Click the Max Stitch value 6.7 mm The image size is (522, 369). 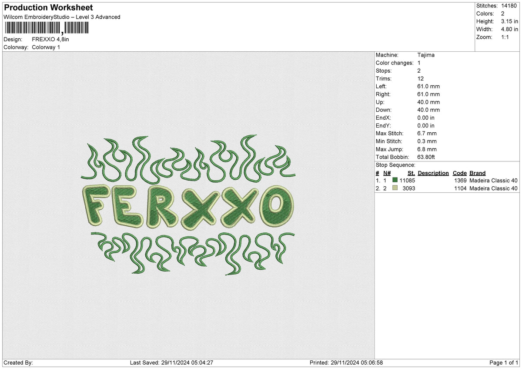(x=427, y=133)
